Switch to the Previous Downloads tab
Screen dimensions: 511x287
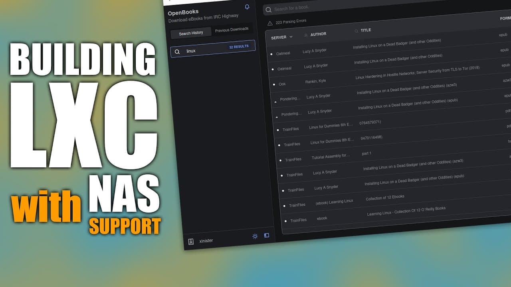click(232, 29)
